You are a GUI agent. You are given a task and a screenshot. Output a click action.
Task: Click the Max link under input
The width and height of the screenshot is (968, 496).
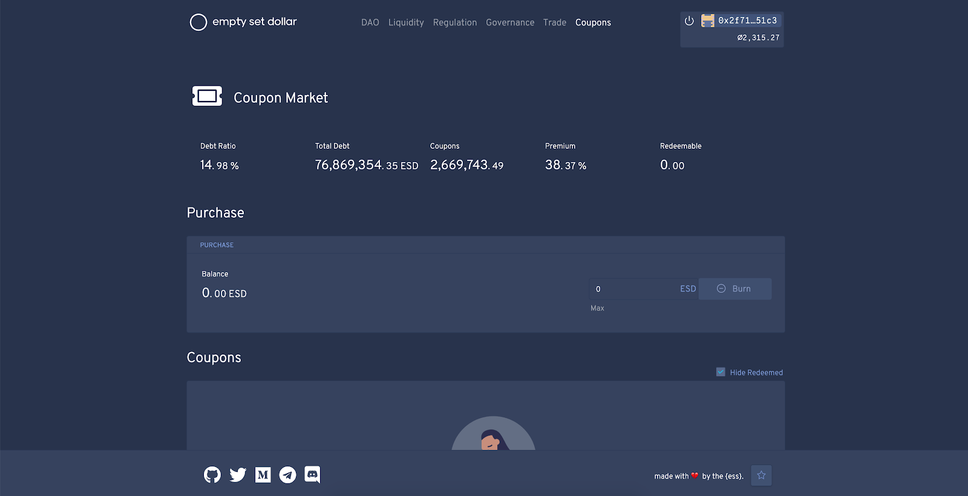pos(597,308)
